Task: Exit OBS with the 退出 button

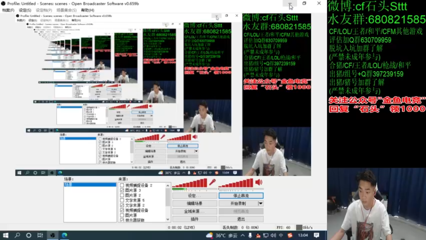Action: (x=241, y=219)
